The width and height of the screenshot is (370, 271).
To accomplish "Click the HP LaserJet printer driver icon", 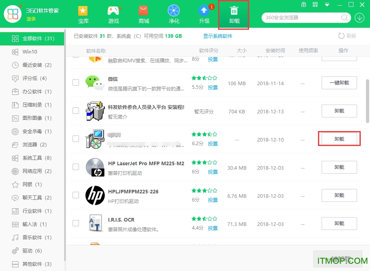I will coord(96,167).
